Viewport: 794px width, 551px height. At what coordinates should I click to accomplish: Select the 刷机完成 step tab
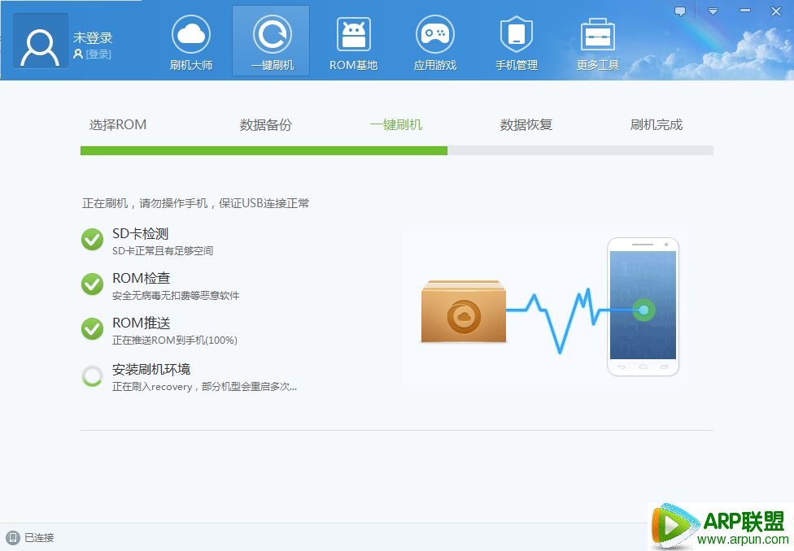tap(656, 125)
